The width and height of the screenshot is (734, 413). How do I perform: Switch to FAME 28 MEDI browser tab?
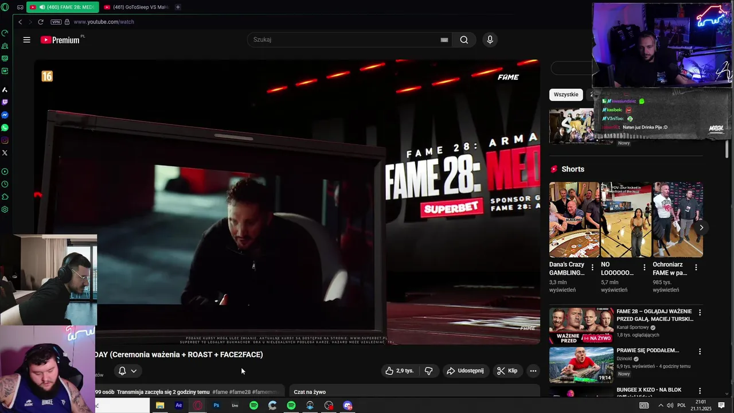[63, 7]
